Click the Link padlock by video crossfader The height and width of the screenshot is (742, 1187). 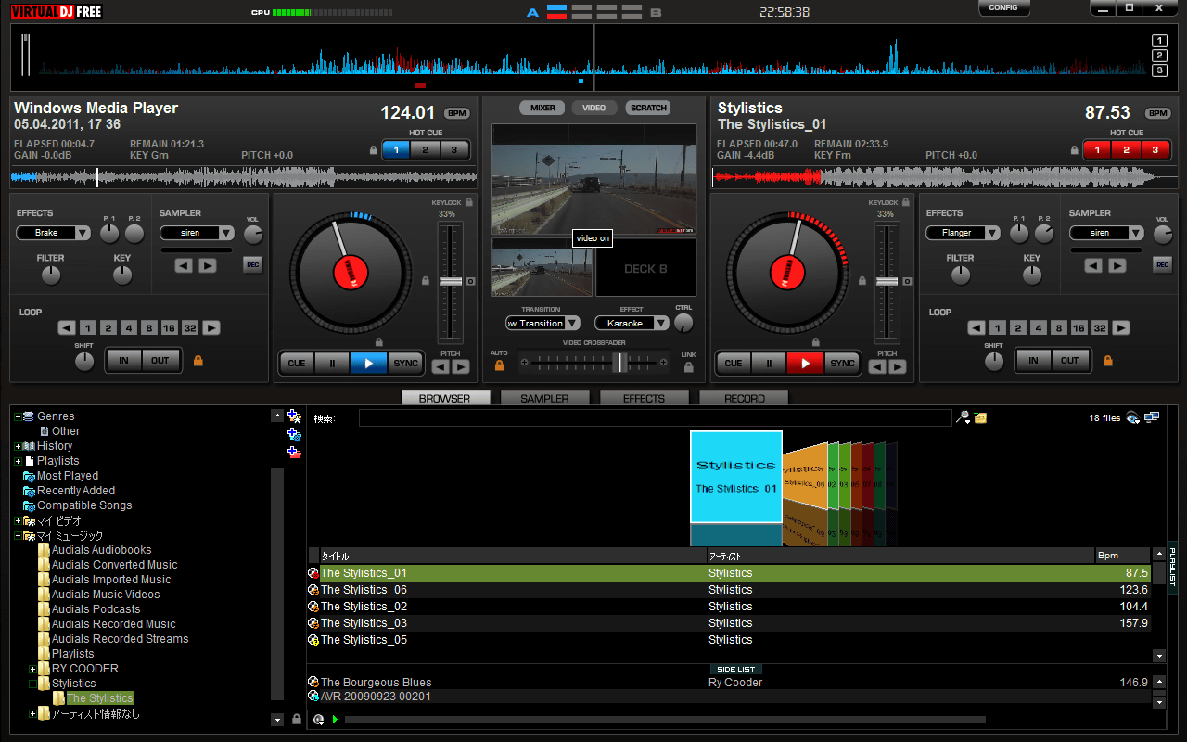point(688,366)
